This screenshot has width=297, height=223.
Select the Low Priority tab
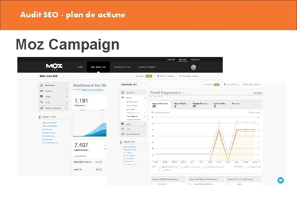pos(219,105)
